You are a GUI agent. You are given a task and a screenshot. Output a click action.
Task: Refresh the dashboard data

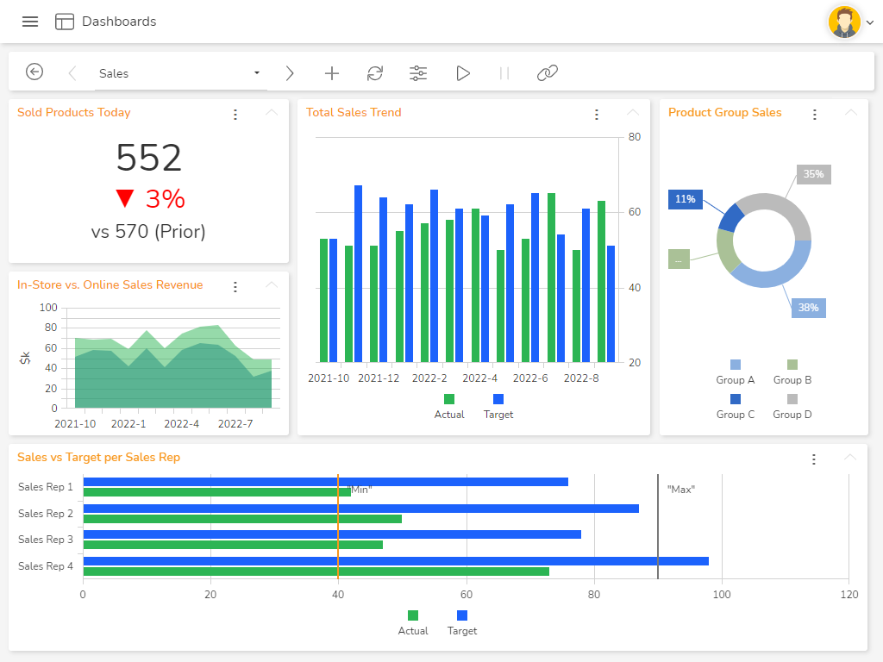pyautogui.click(x=375, y=73)
